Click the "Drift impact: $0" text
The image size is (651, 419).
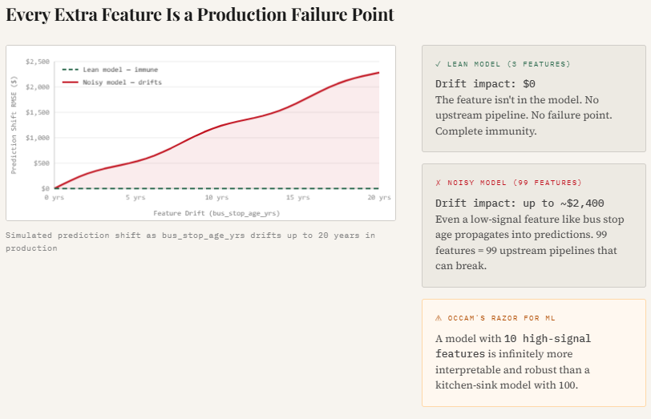tap(484, 83)
